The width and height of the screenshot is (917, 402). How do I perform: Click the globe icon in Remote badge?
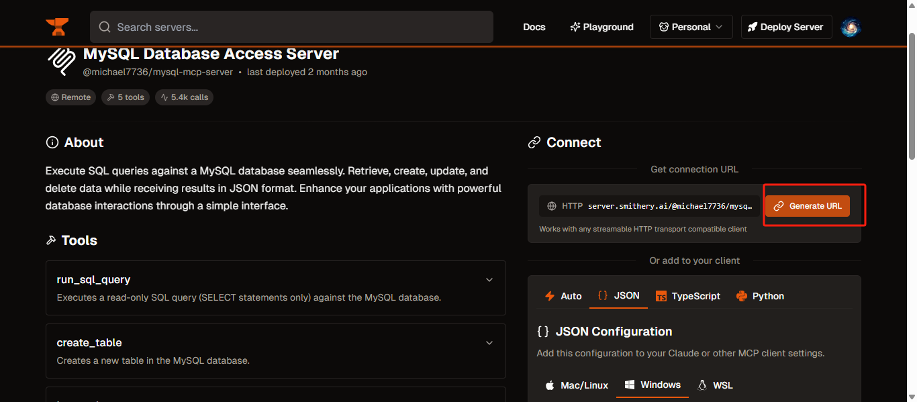[55, 97]
